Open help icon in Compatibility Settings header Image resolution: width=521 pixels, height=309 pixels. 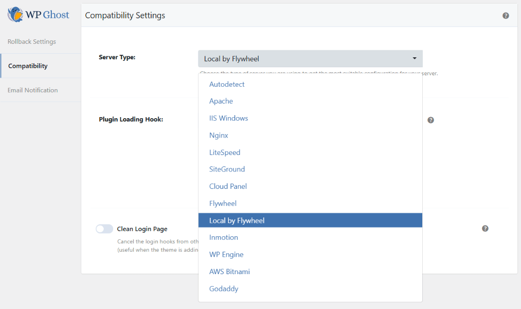(506, 15)
